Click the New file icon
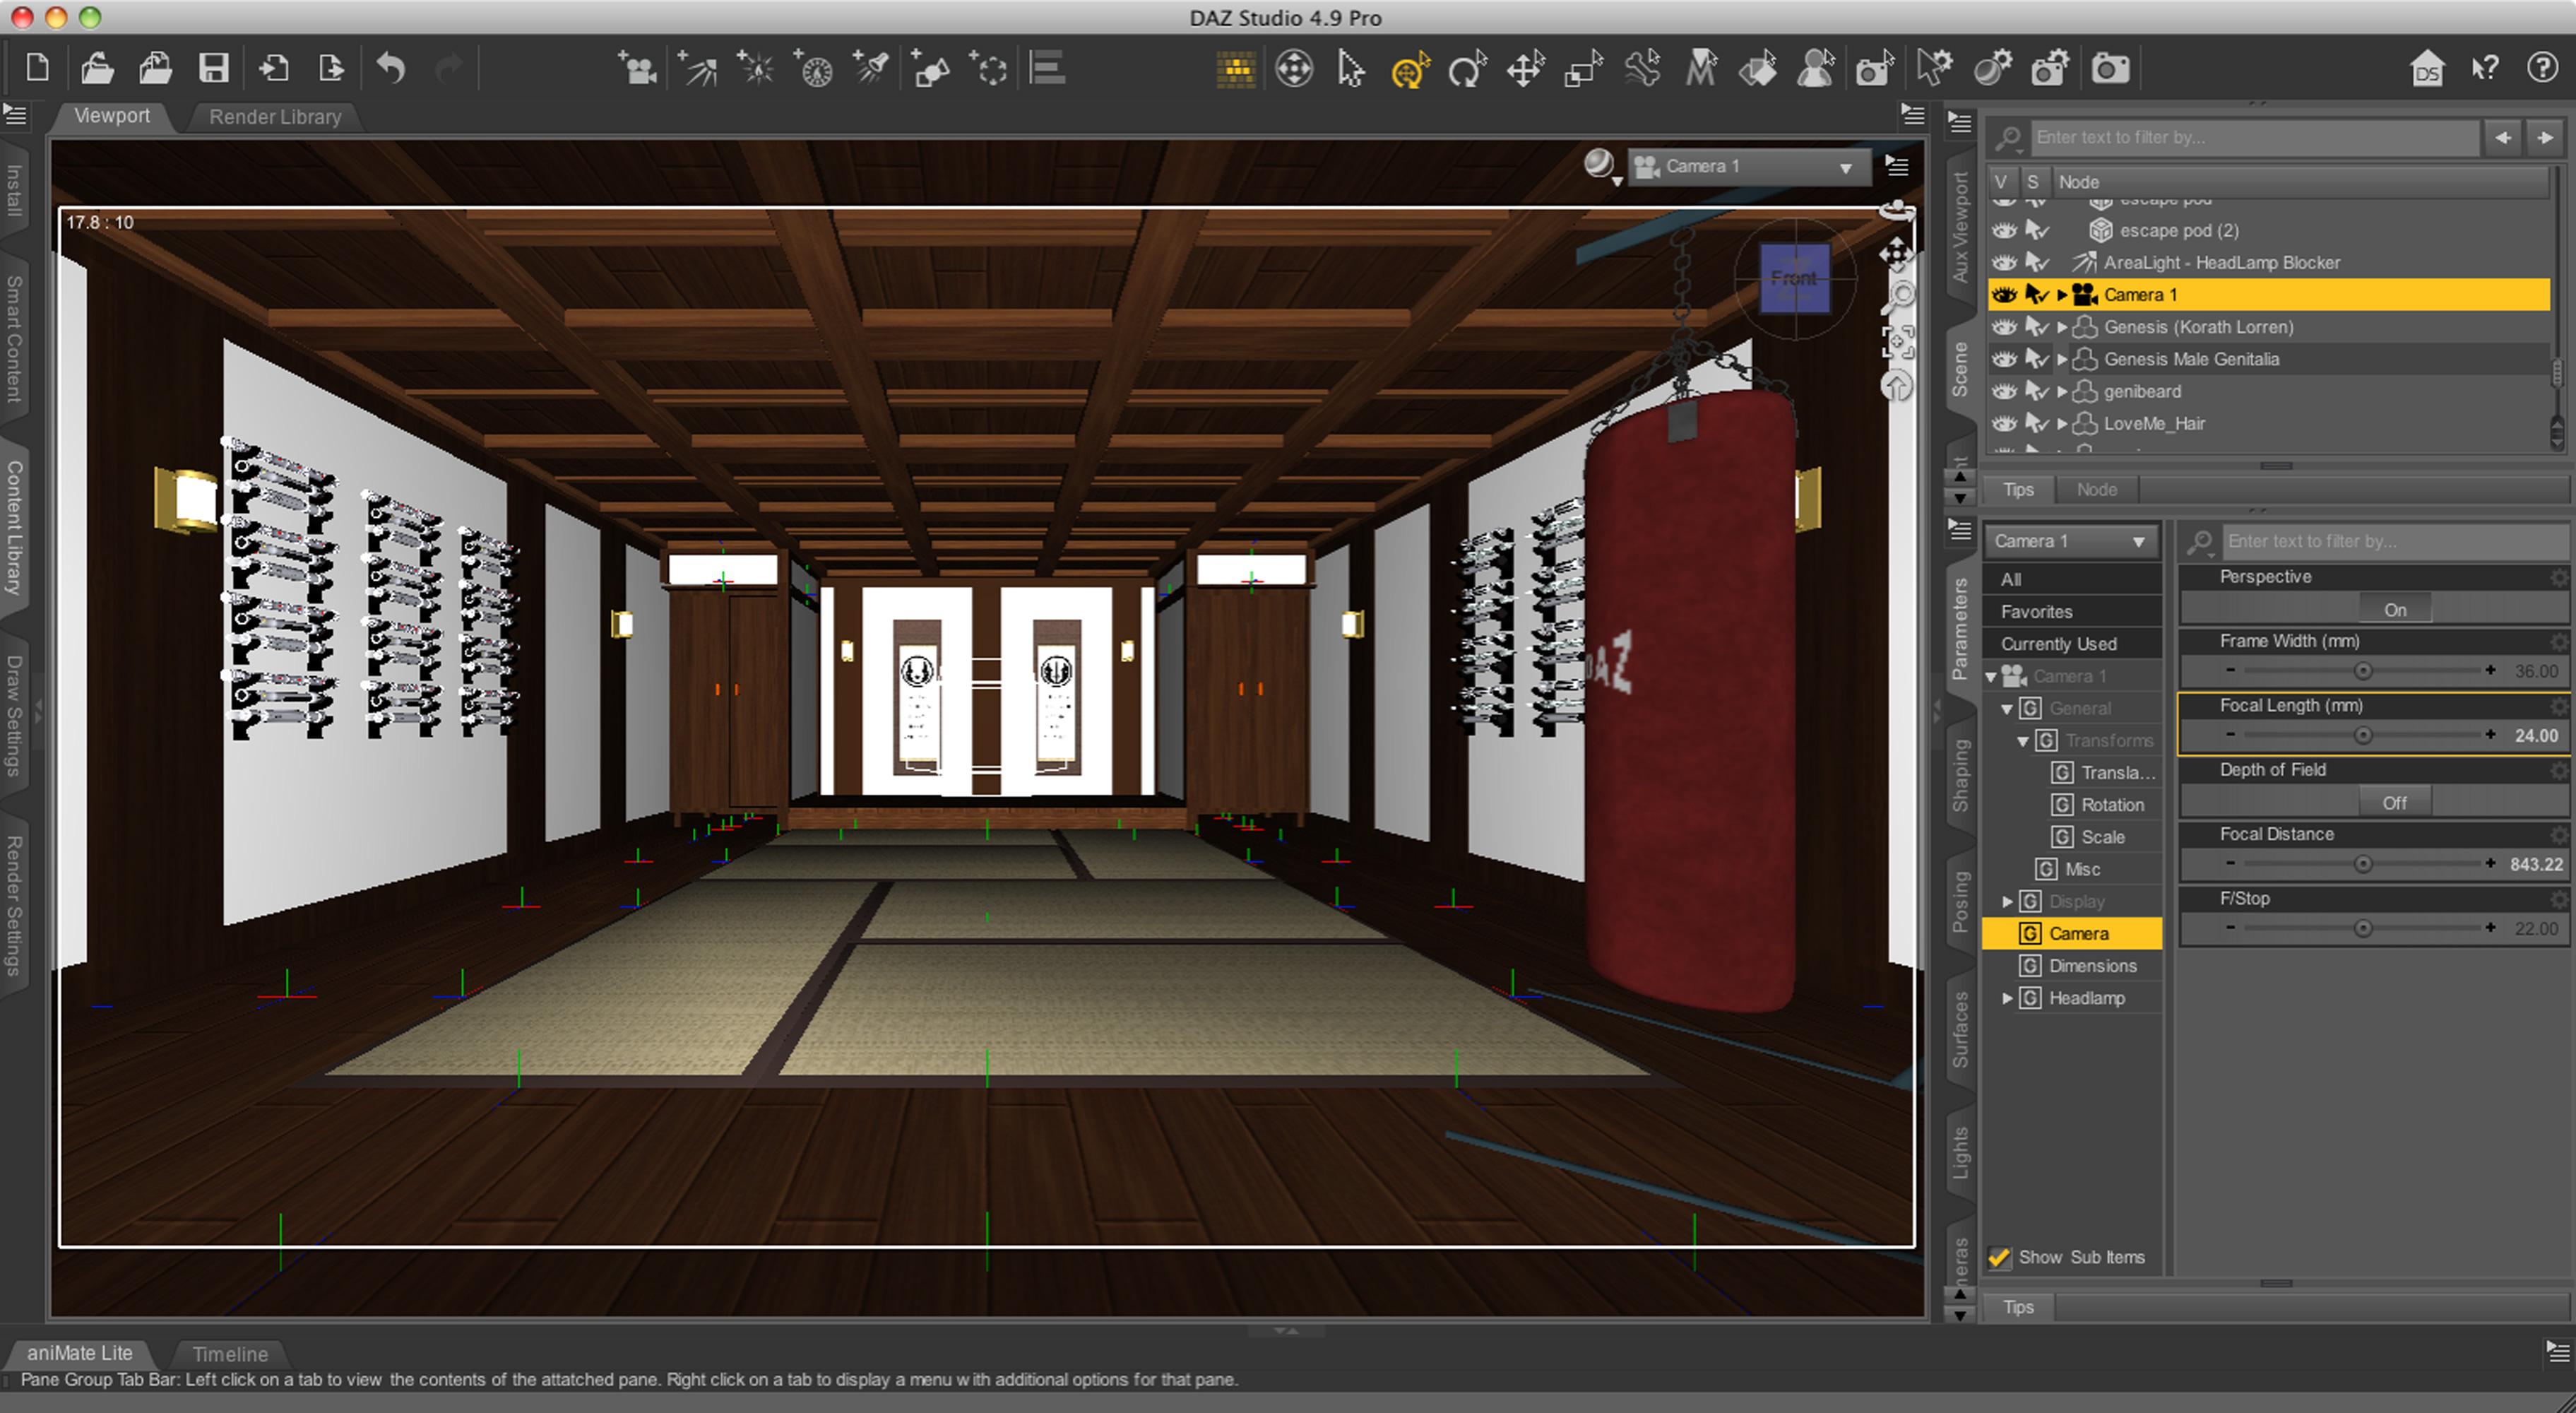Screen dimensions: 2576x1413 click(x=37, y=68)
